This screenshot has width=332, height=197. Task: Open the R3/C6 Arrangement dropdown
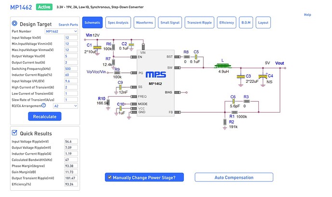coord(65,106)
